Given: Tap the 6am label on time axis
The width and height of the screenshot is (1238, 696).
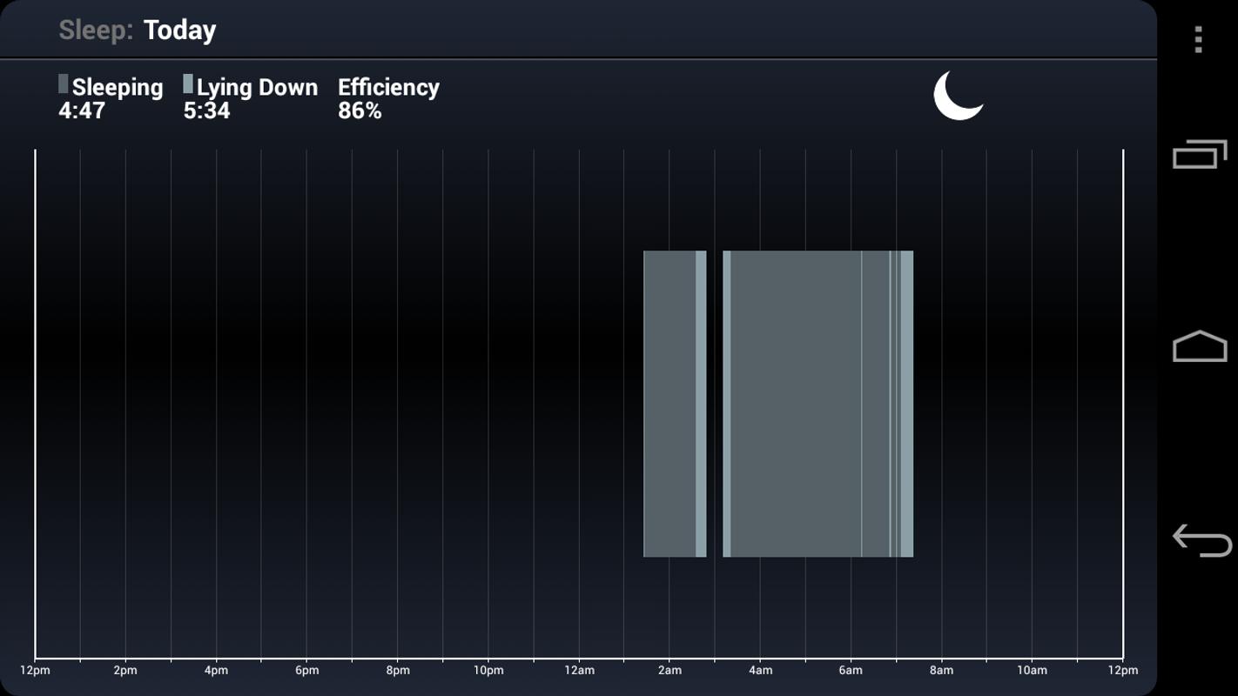Looking at the screenshot, I should pyautogui.click(x=851, y=671).
